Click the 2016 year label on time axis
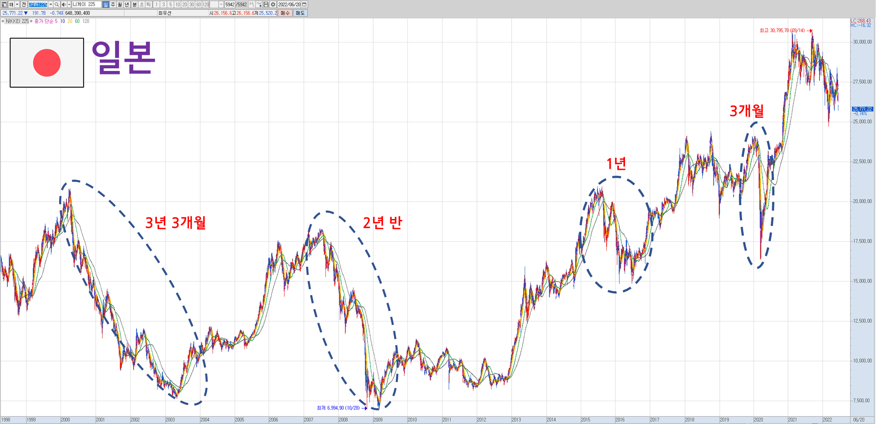Viewport: 876px width, 424px height. tap(620, 420)
